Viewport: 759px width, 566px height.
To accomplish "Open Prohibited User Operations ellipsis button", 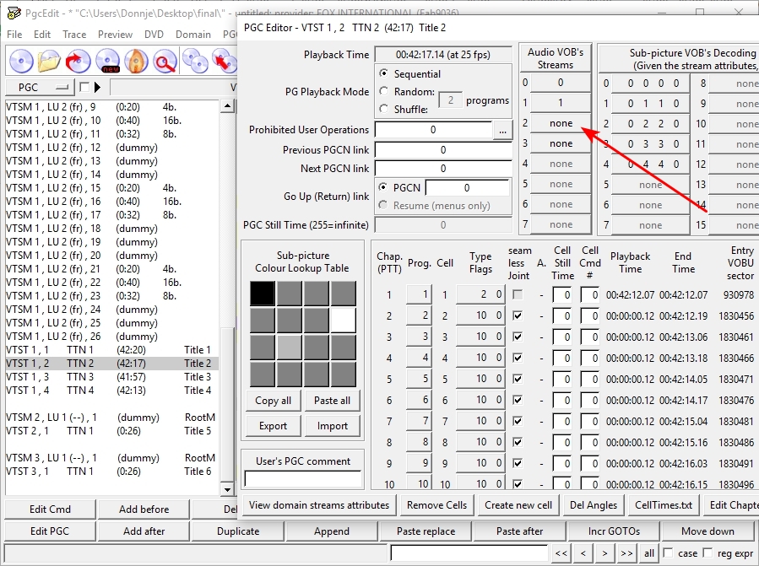I will [502, 131].
